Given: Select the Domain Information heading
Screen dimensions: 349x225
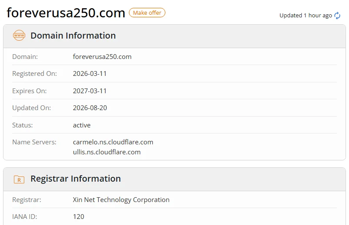Looking at the screenshot, I should coord(73,36).
